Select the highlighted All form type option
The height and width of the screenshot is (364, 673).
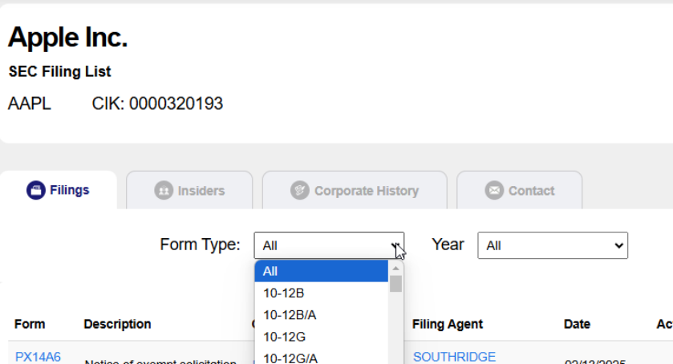(x=321, y=272)
